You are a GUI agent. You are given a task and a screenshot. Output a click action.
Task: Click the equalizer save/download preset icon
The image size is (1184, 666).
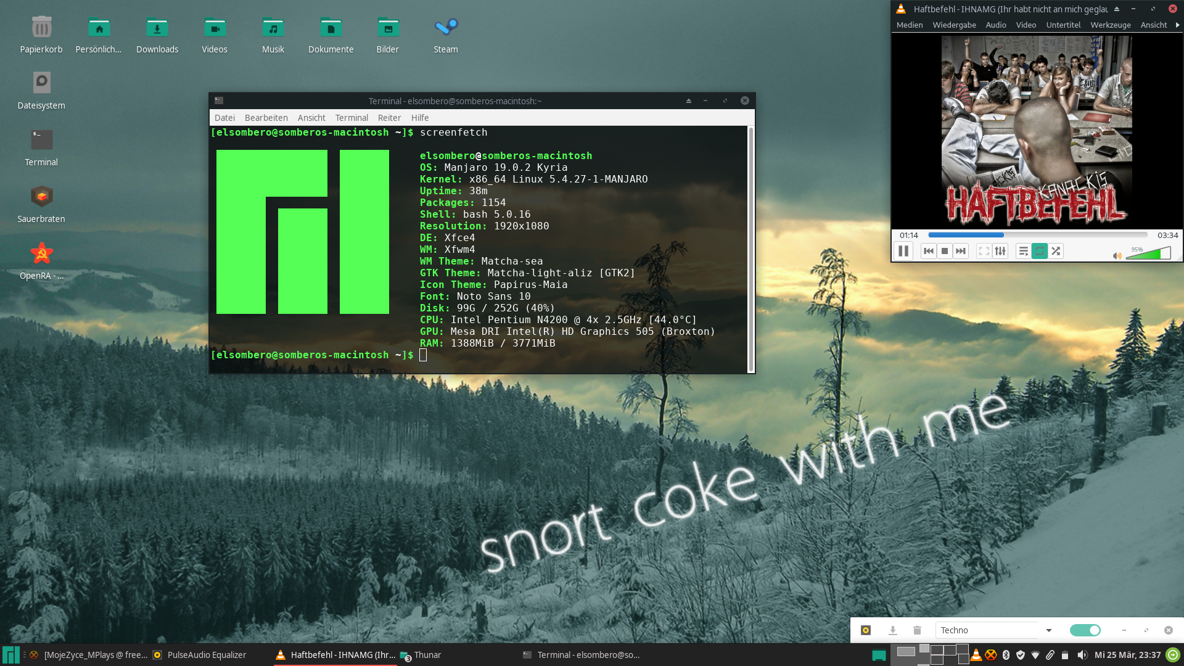tap(892, 630)
